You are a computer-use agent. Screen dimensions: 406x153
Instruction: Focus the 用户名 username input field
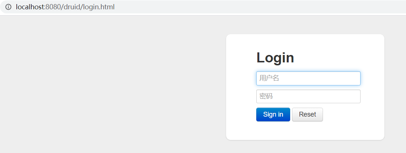click(x=308, y=78)
